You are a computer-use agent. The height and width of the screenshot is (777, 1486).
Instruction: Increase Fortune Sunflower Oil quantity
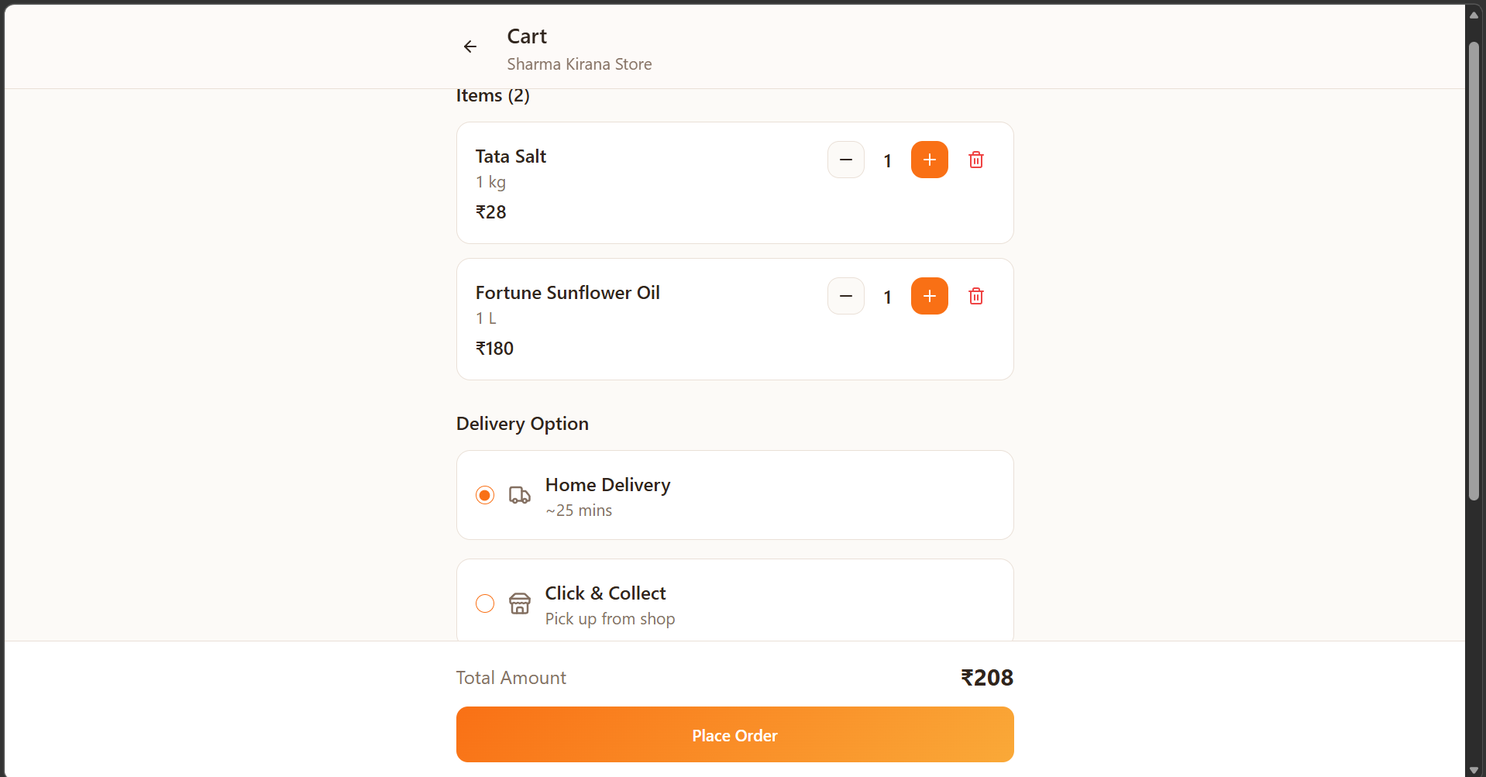pos(929,296)
